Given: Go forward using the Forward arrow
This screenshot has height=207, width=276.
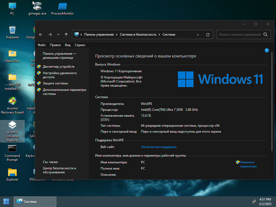Looking at the screenshot, I should pos(50,34).
